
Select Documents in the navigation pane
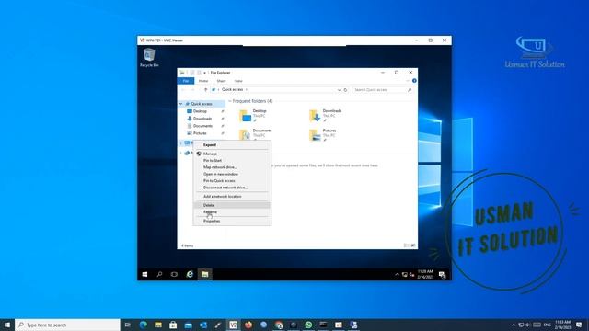click(202, 126)
